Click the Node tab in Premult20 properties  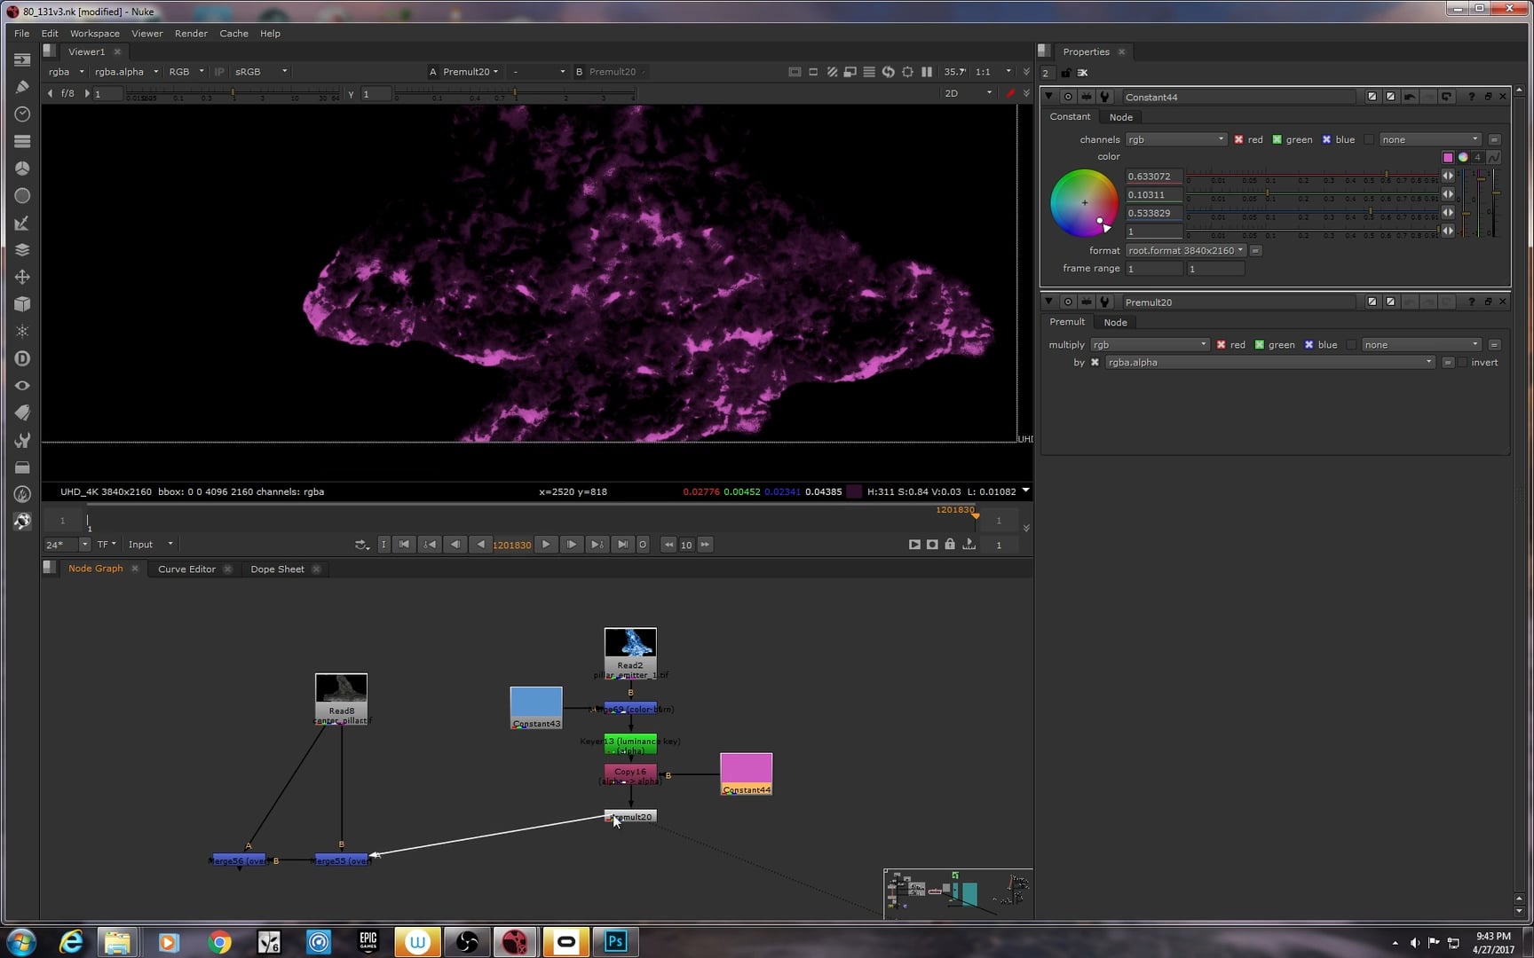(x=1115, y=322)
